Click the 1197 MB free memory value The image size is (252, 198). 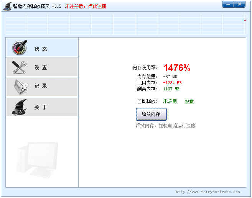tap(171, 89)
